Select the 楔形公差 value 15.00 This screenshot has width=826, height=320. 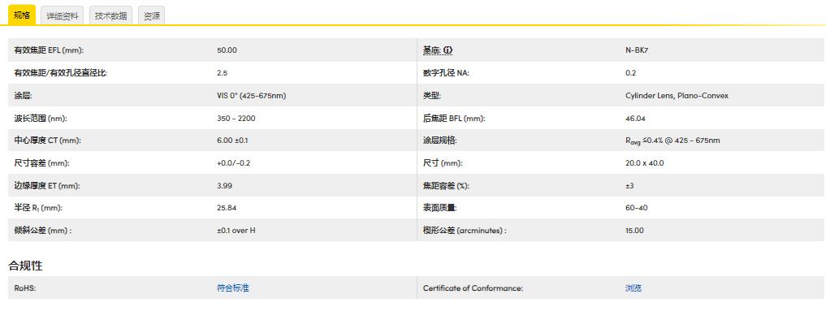point(634,231)
